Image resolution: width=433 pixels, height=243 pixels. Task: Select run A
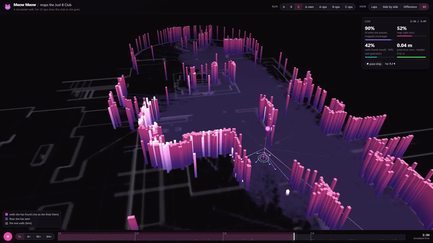click(284, 7)
